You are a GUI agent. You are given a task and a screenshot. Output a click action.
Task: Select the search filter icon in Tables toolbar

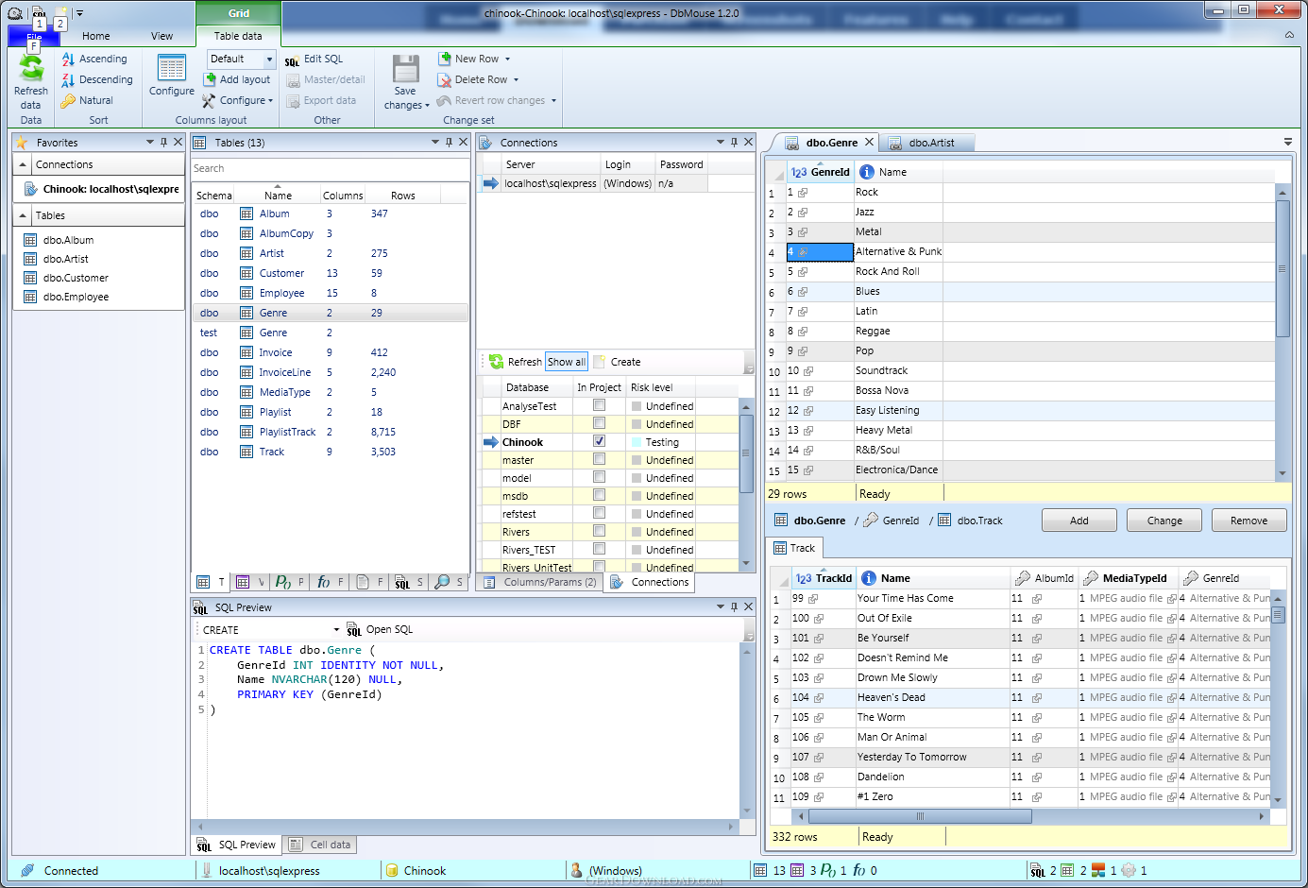click(442, 582)
